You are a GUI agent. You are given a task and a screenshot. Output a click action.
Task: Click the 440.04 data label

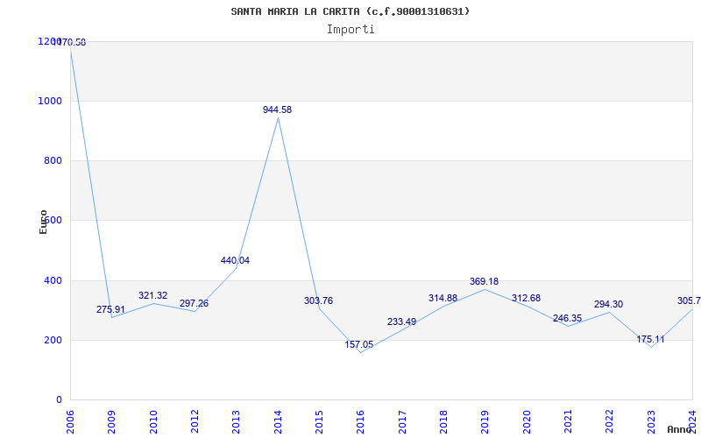coord(235,260)
